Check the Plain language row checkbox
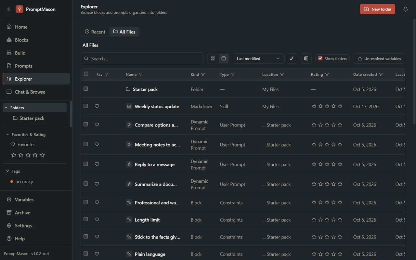The width and height of the screenshot is (416, 260). coord(86,253)
